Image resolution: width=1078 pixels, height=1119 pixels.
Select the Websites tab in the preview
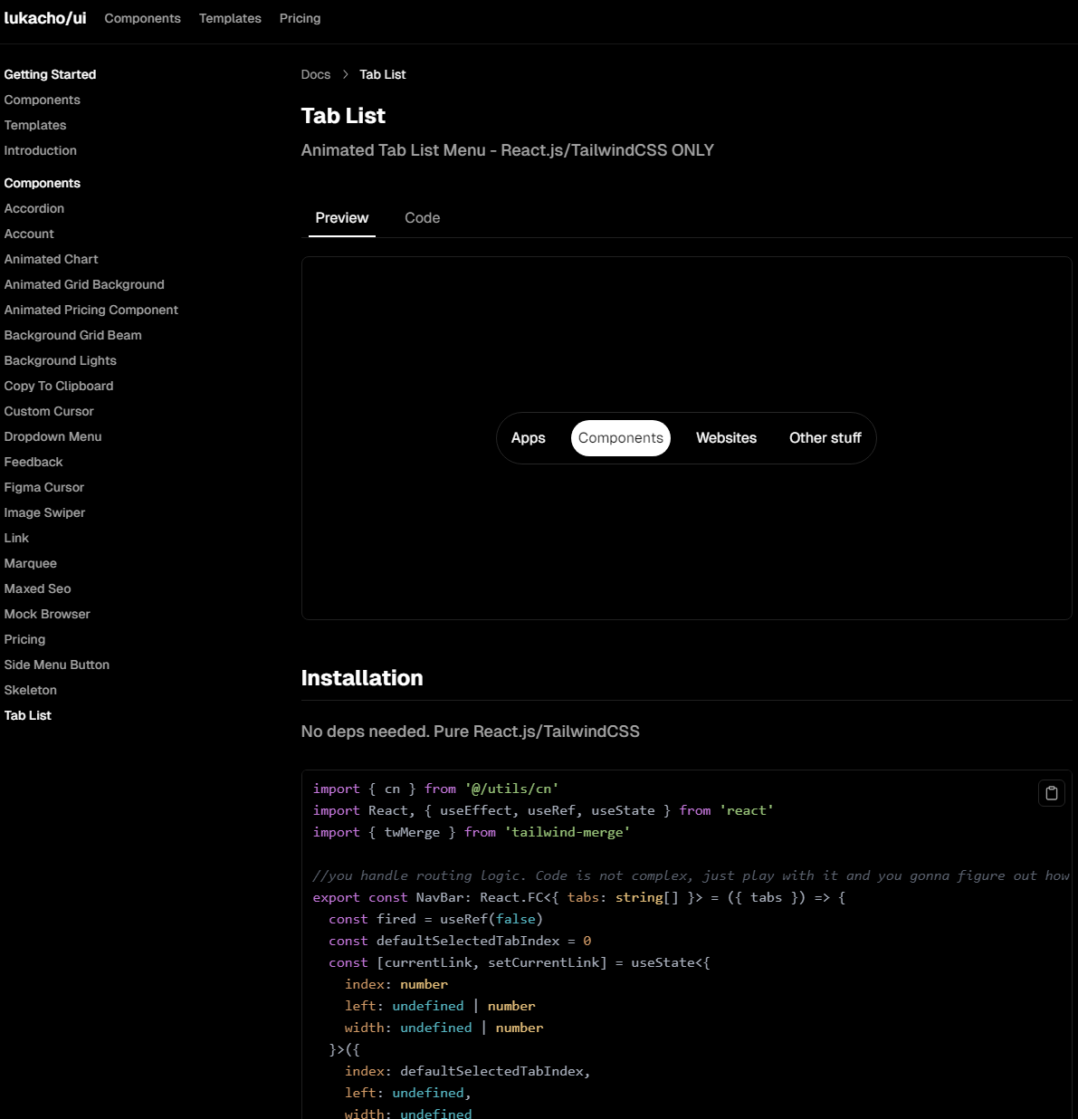726,438
